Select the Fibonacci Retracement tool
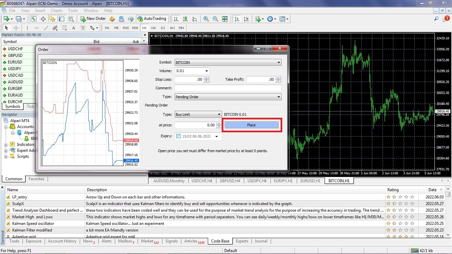452x254 pixels. pyautogui.click(x=65, y=28)
